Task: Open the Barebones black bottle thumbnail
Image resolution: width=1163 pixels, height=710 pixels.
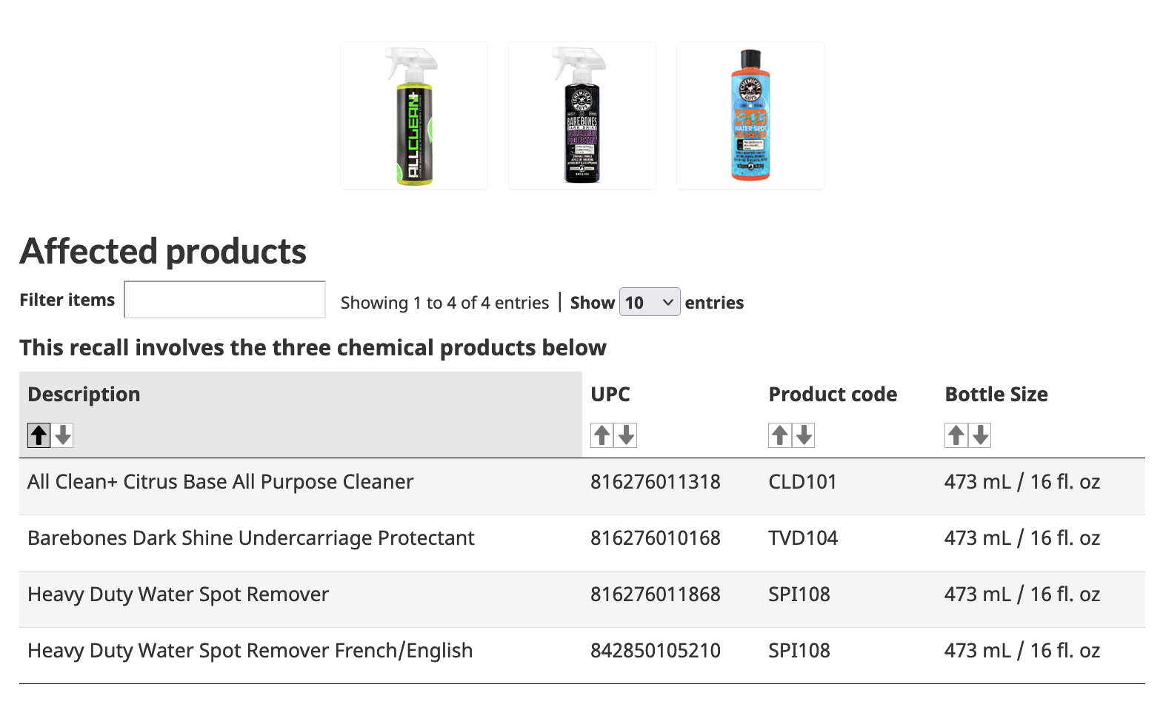Action: 582,115
